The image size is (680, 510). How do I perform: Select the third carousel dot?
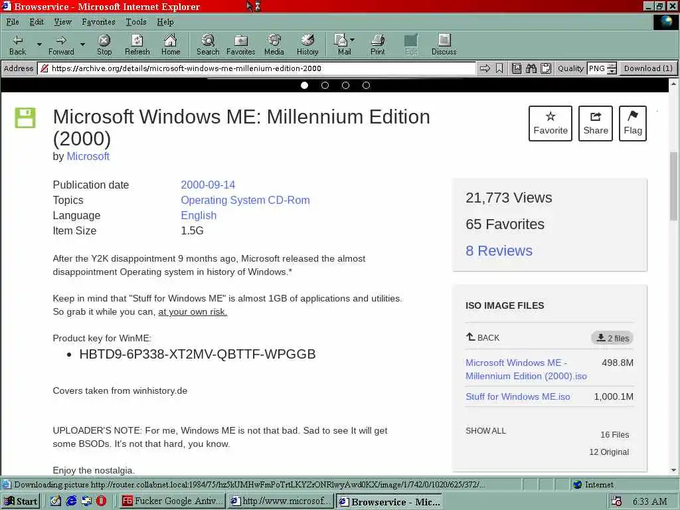(x=345, y=86)
